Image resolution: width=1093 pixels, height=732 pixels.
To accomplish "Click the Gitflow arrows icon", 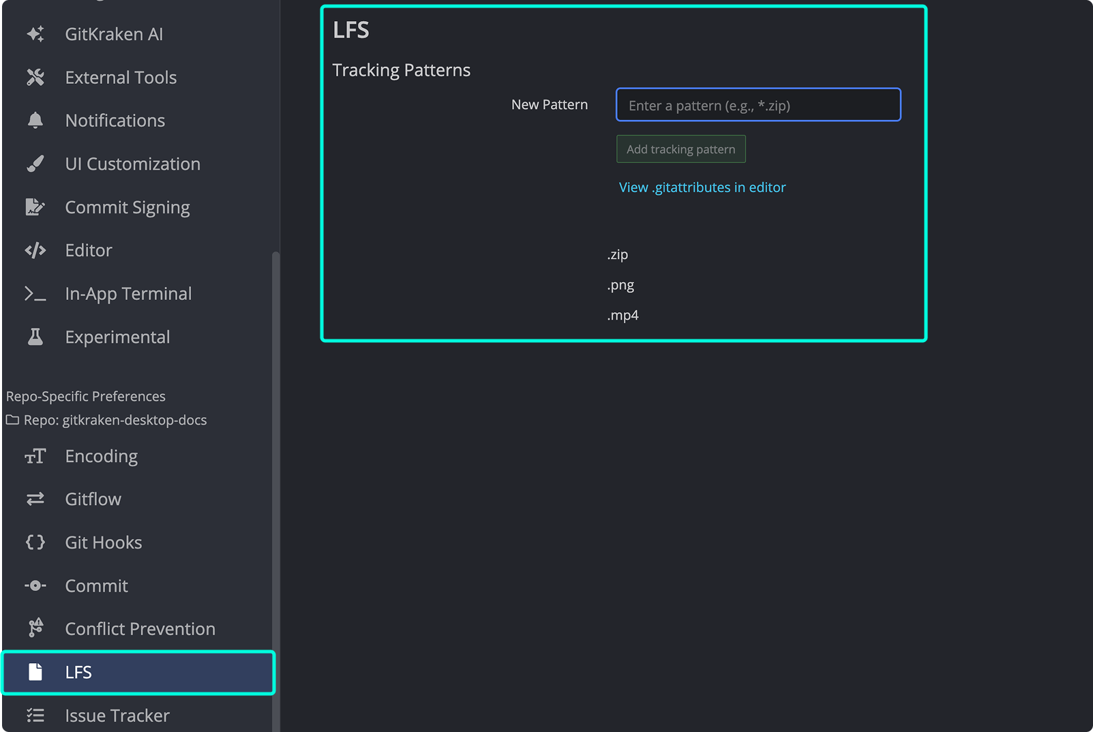I will 35,499.
